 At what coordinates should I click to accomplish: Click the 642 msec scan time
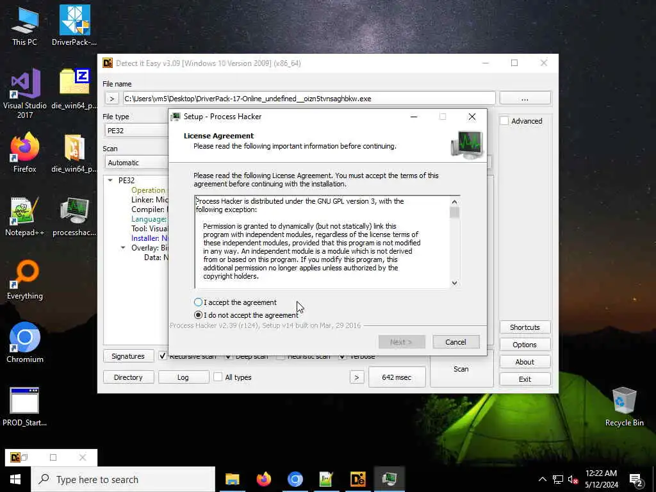[397, 377]
